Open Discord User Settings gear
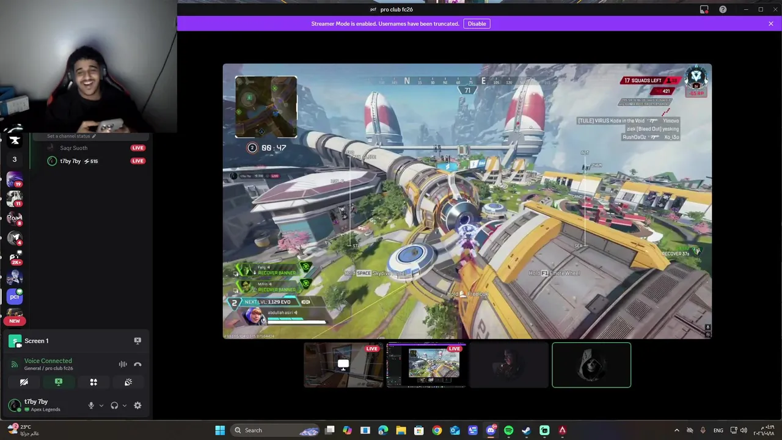This screenshot has height=440, width=782. pyautogui.click(x=137, y=405)
